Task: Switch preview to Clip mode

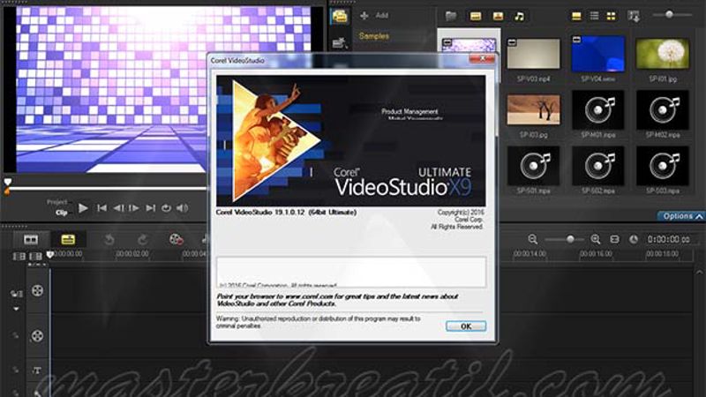Action: (x=62, y=213)
